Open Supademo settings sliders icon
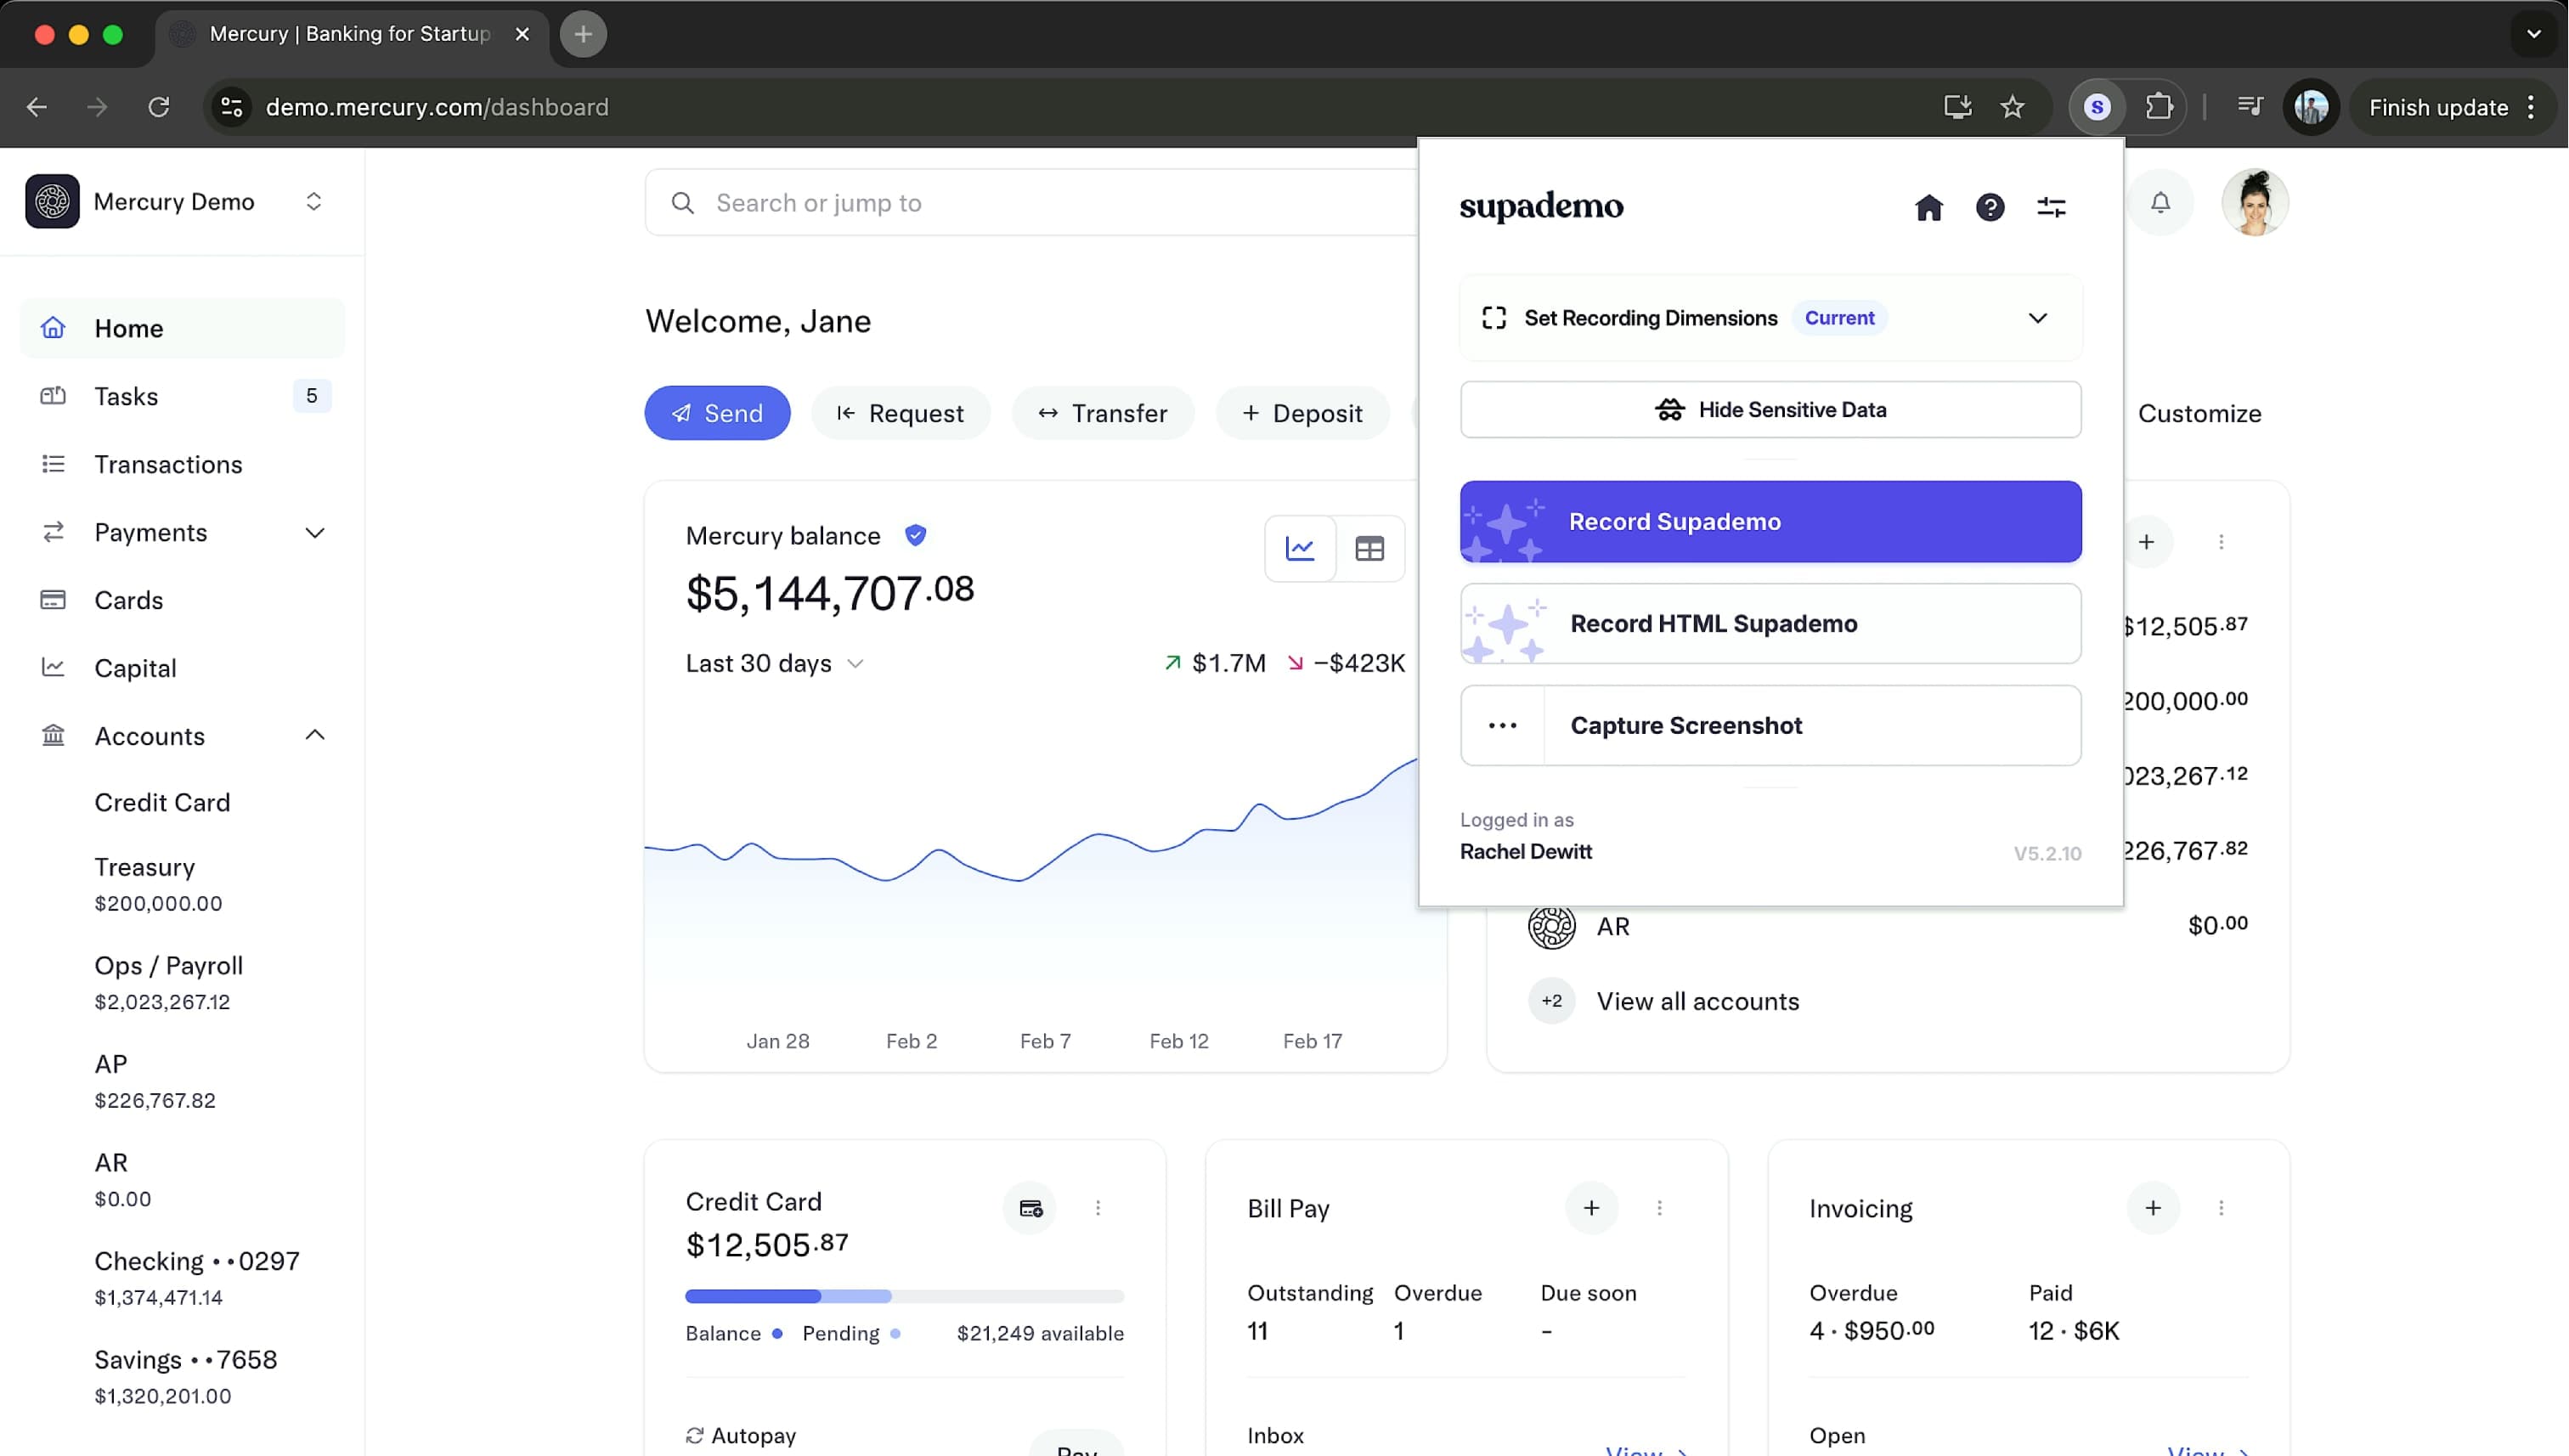 coord(2051,207)
